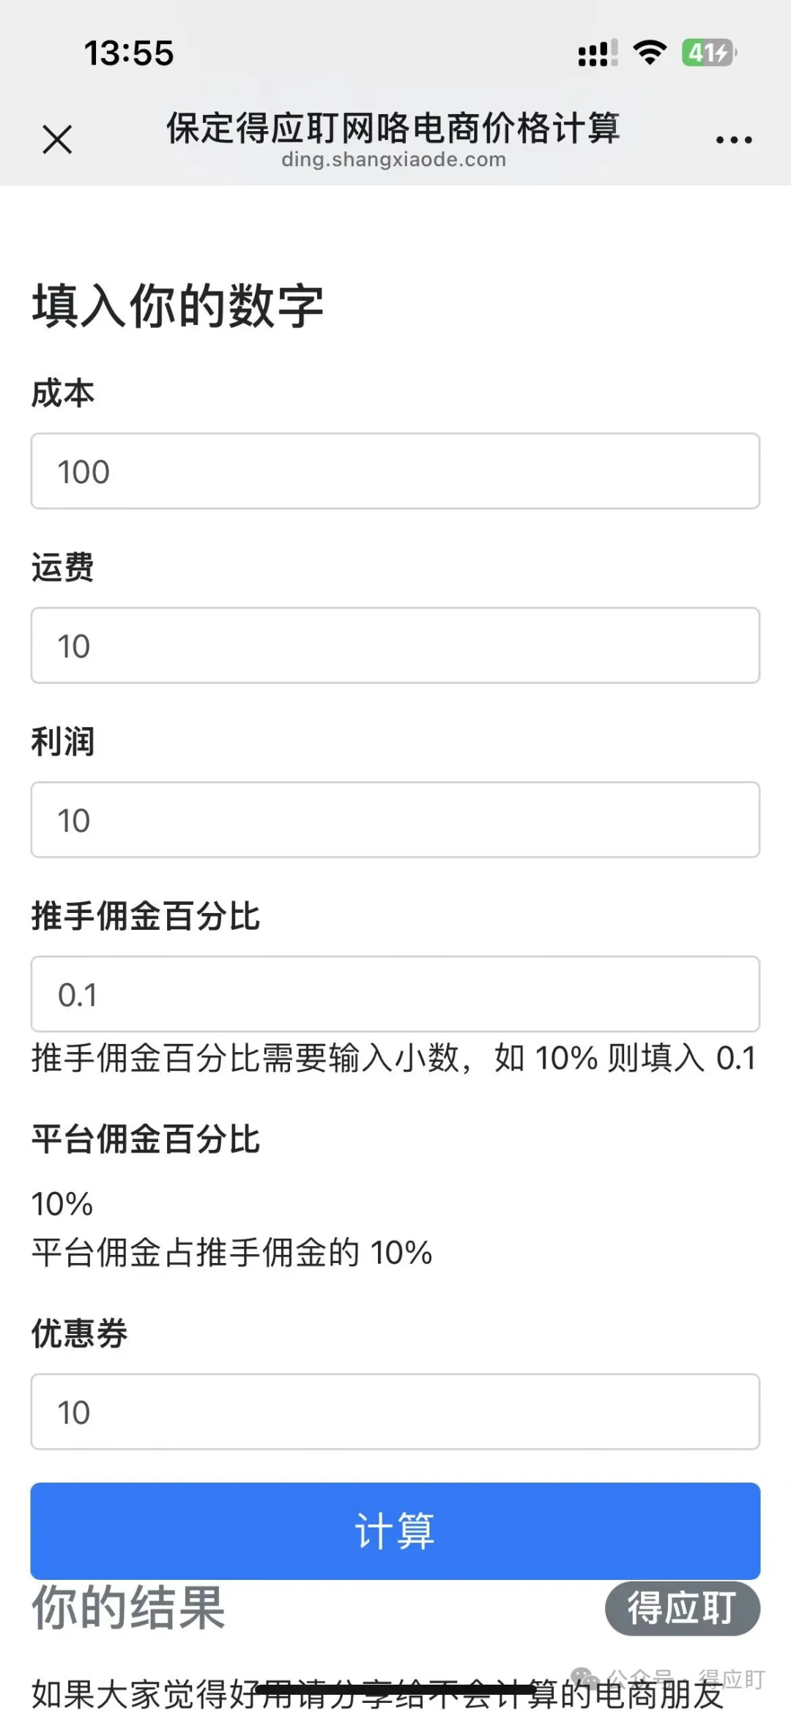791x1711 pixels.
Task: Tap the 平台佣金百分比 10% text
Action: pyautogui.click(x=62, y=1204)
